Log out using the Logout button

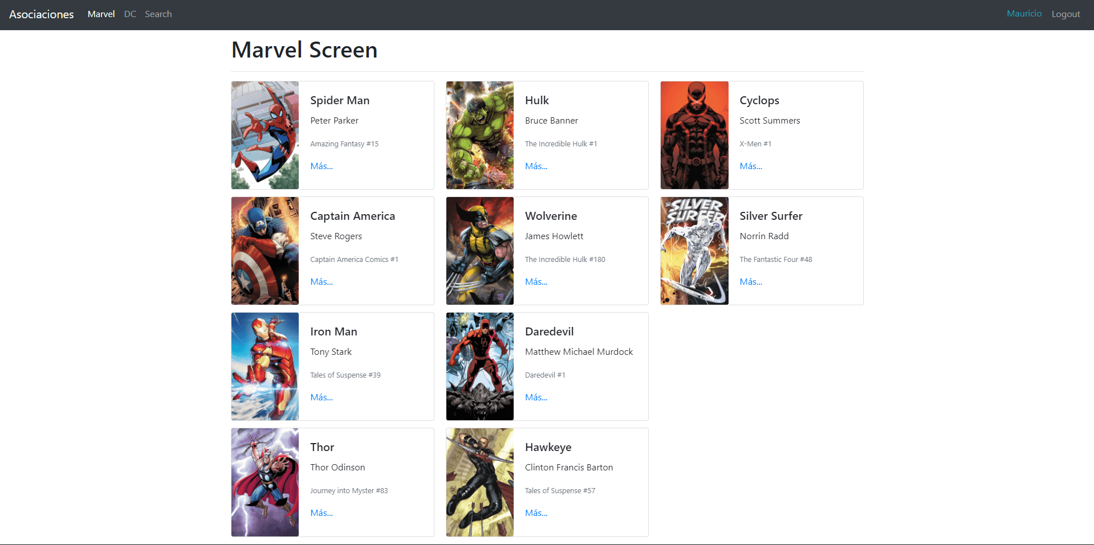[1065, 14]
